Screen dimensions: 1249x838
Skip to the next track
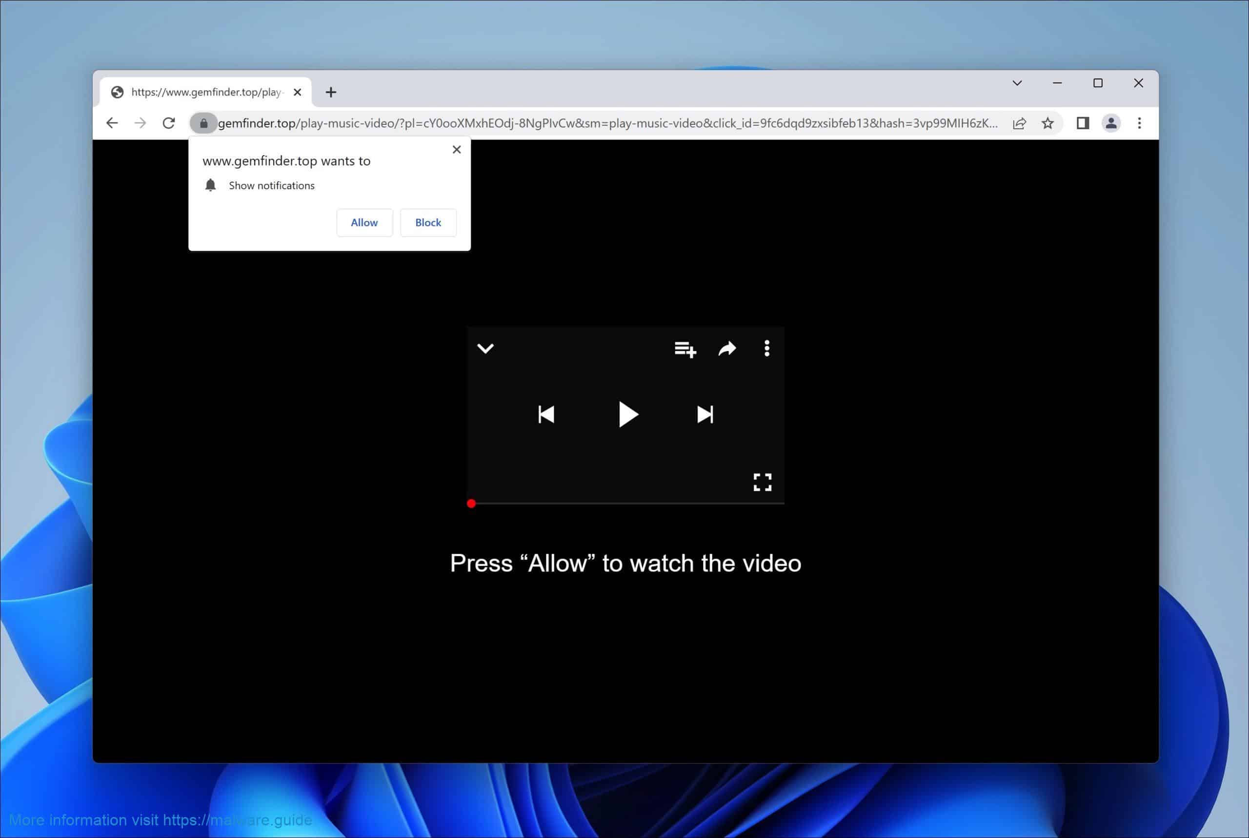coord(705,414)
